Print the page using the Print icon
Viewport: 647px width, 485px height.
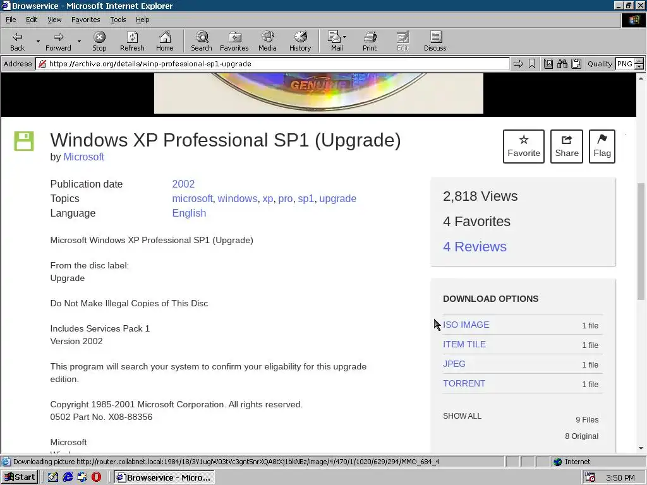click(370, 41)
